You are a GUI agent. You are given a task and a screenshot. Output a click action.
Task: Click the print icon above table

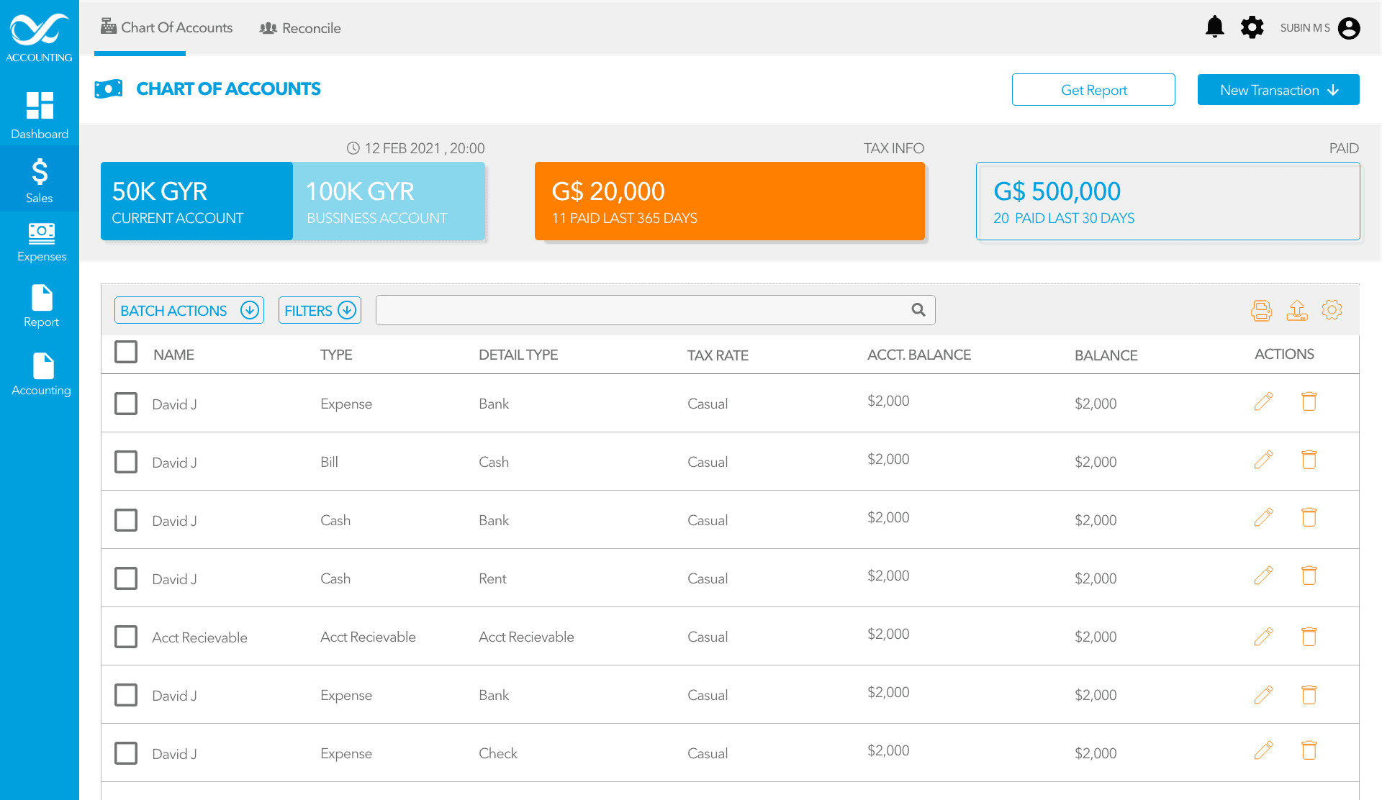pyautogui.click(x=1261, y=310)
